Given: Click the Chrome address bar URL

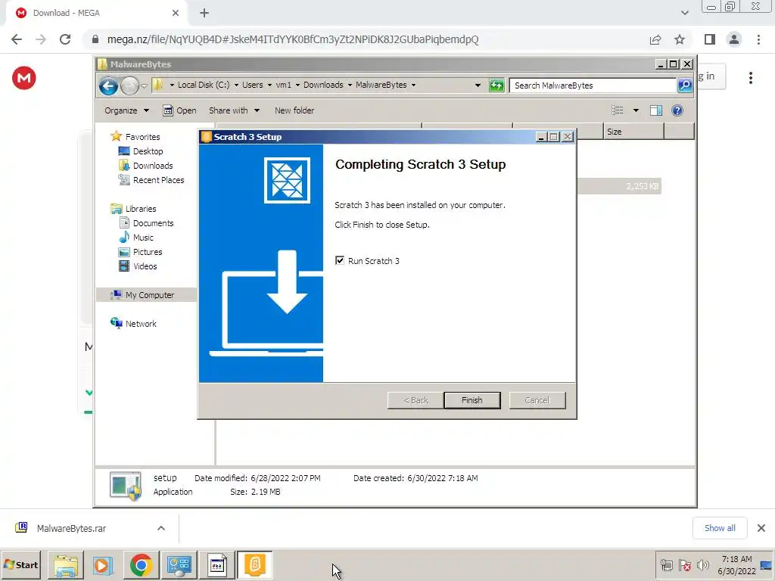Looking at the screenshot, I should (x=293, y=39).
